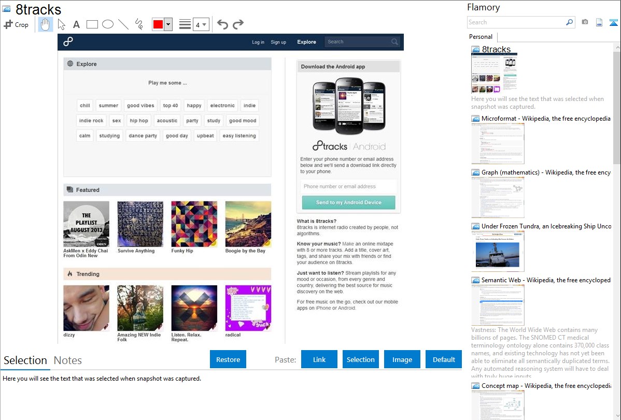Click the 8tracks infinity logo
This screenshot has width=621, height=420.
point(68,41)
